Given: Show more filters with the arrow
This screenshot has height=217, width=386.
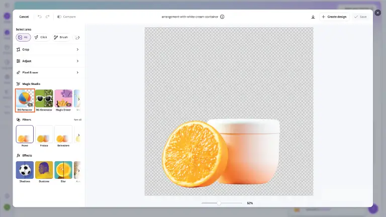Looking at the screenshot, I should tap(79, 135).
